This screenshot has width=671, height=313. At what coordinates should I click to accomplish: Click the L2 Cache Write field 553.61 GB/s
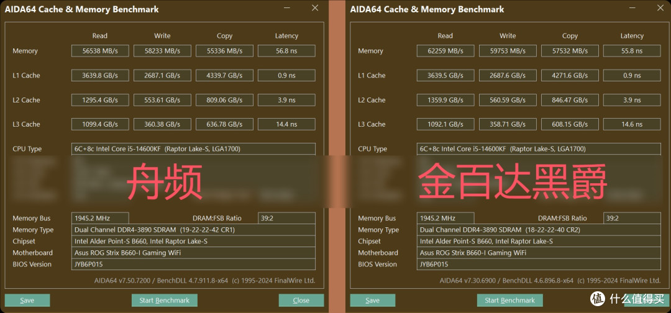coord(162,100)
